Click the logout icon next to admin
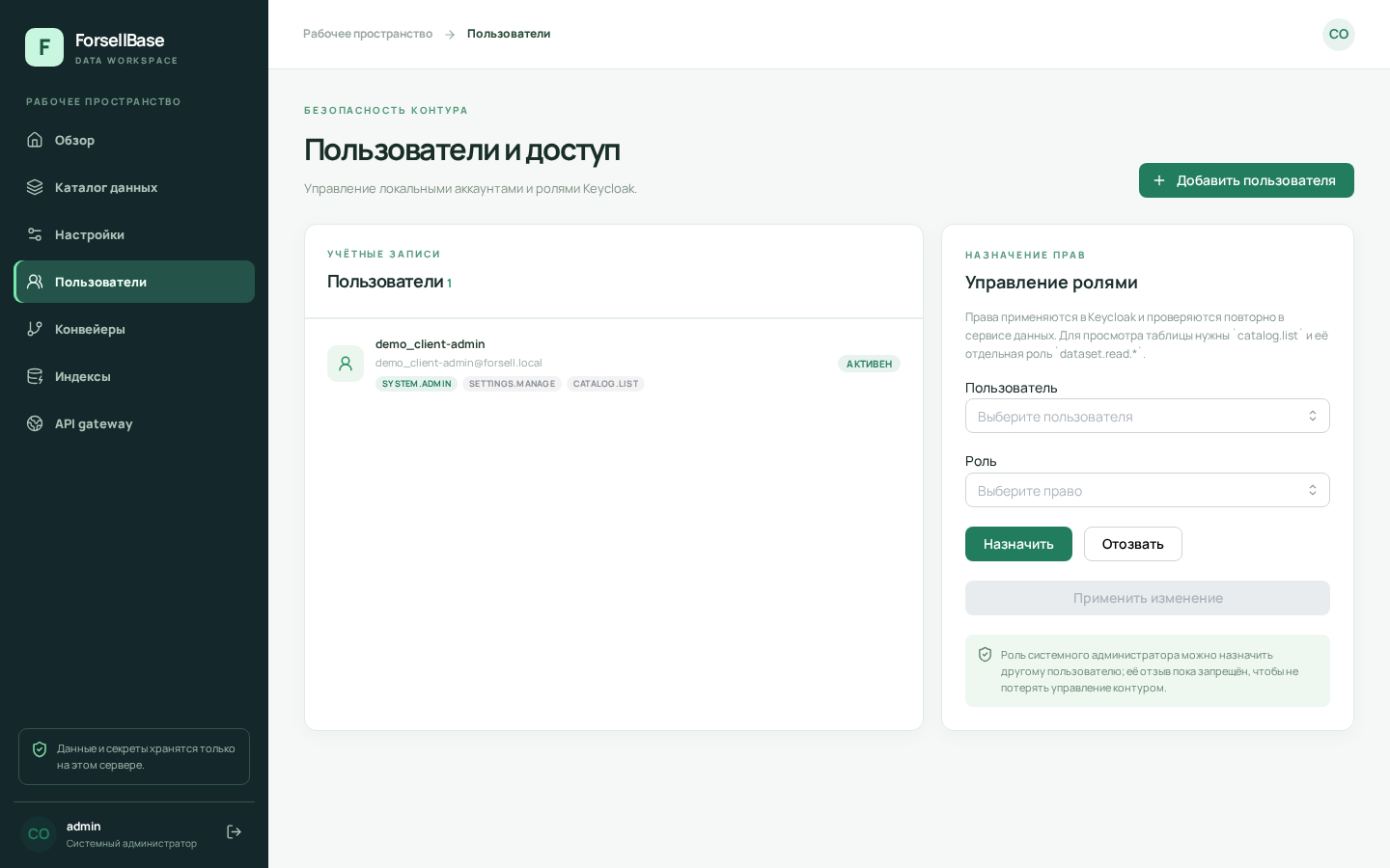The height and width of the screenshot is (868, 1390). (234, 832)
